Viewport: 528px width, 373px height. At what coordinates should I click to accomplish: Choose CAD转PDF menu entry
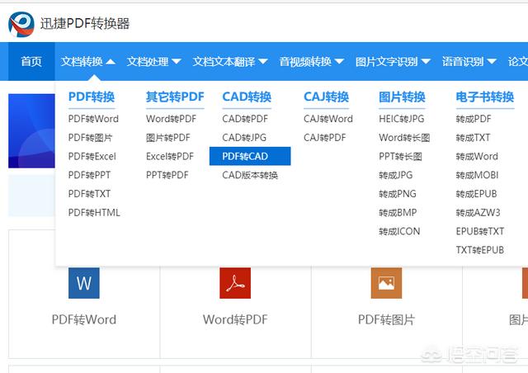[245, 119]
